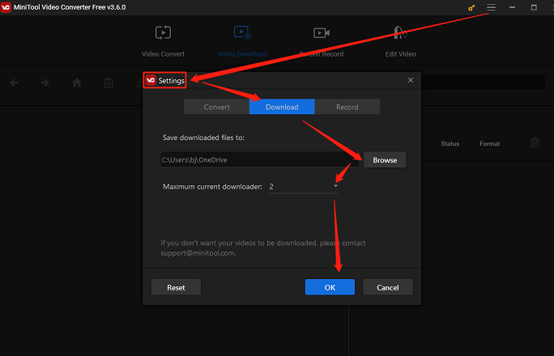
Task: Click the Cancel button
Action: pos(388,287)
